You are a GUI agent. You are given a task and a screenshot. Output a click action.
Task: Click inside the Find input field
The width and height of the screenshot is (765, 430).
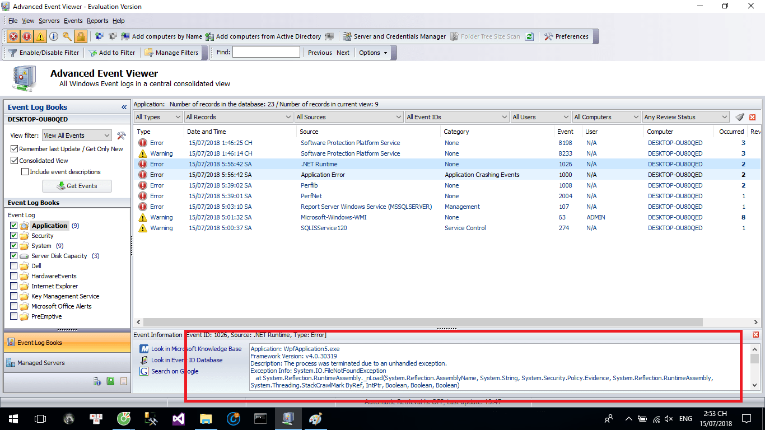point(266,52)
